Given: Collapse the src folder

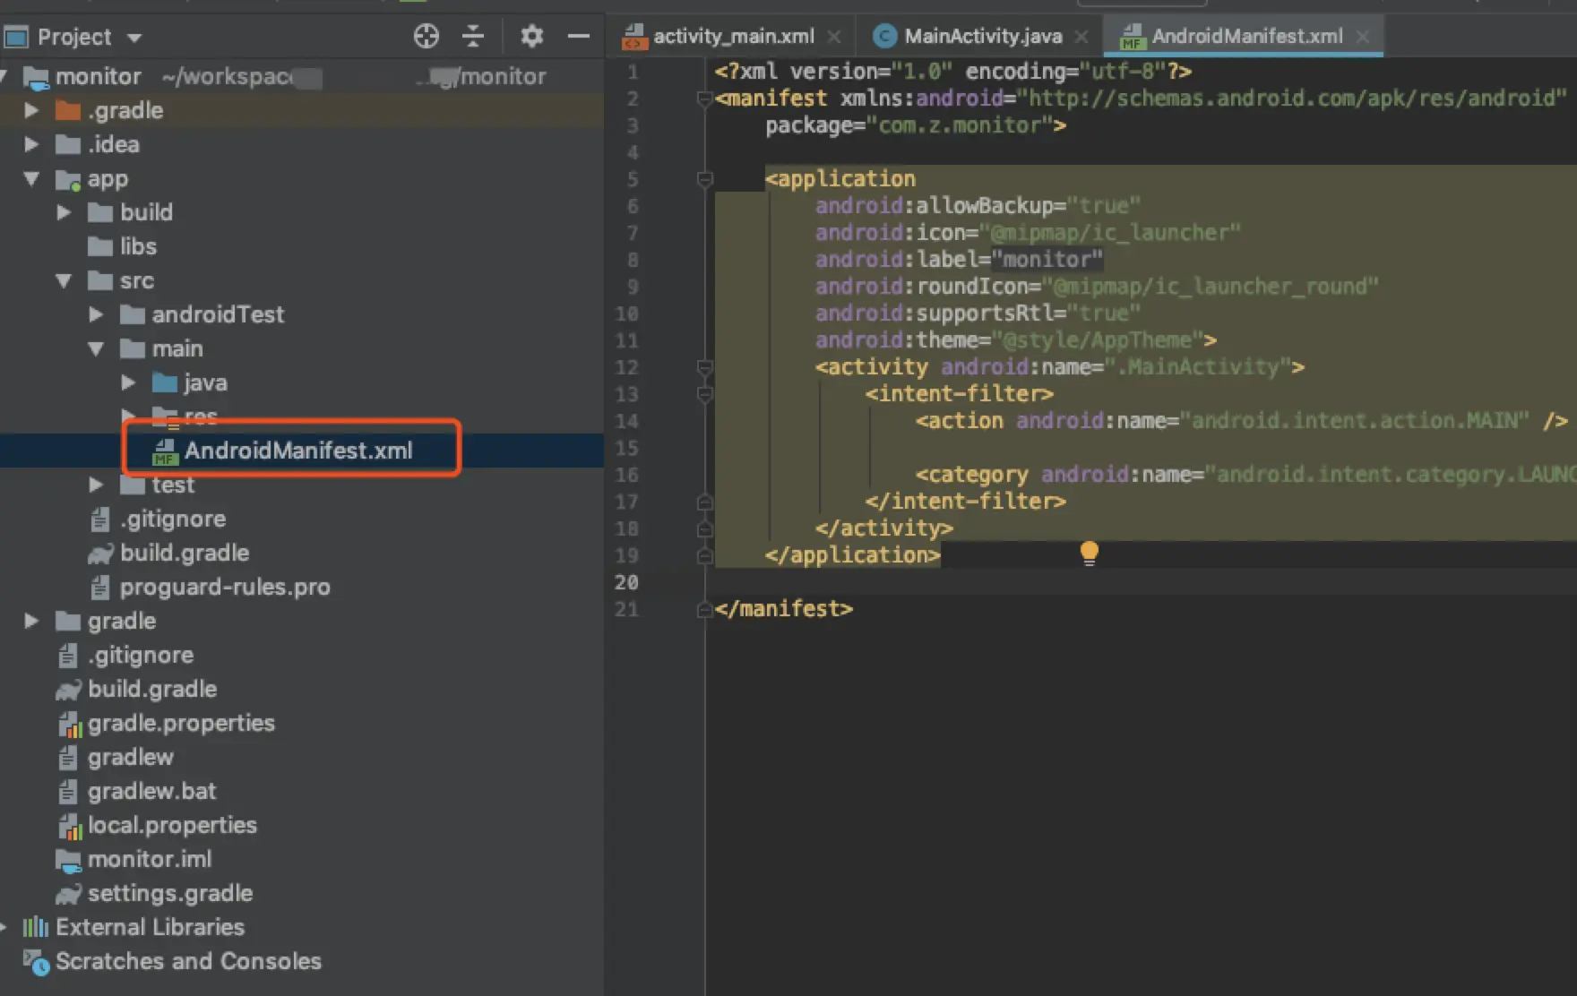Looking at the screenshot, I should coord(64,280).
